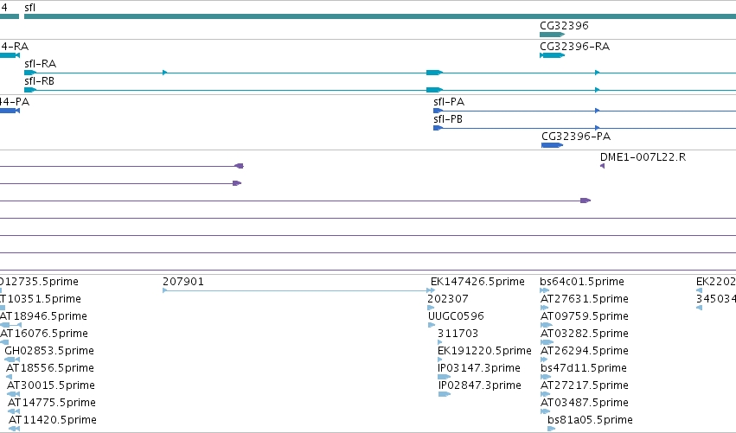Click the CG32396 gene label
The width and height of the screenshot is (736, 433).
coord(564,25)
